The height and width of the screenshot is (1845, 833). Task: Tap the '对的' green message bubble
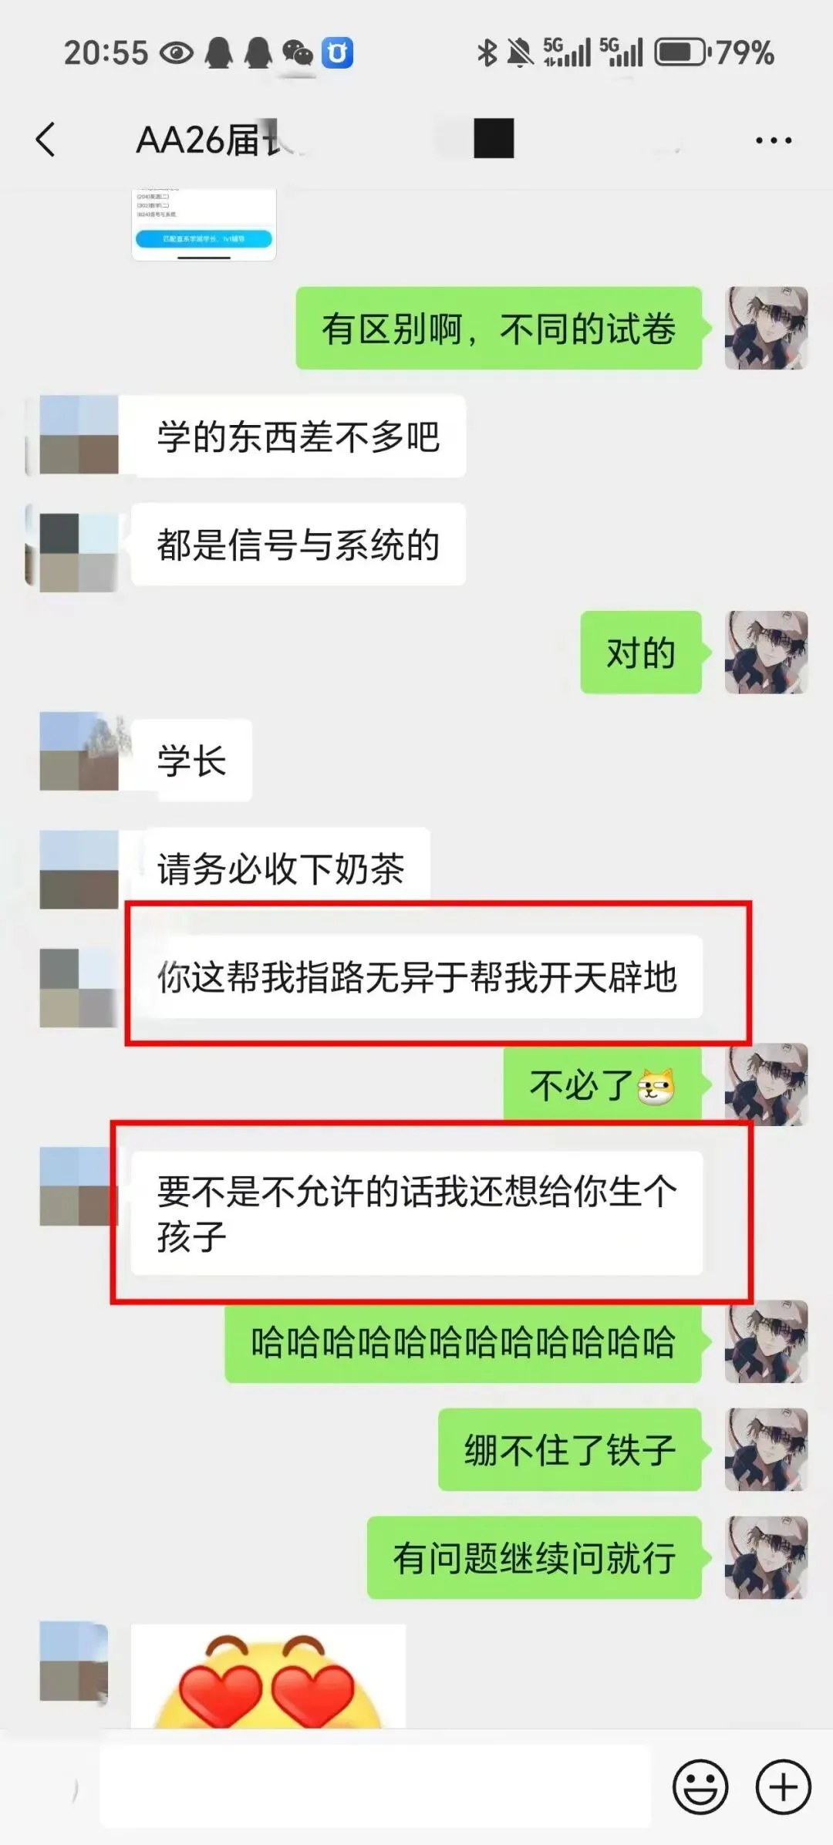[642, 653]
